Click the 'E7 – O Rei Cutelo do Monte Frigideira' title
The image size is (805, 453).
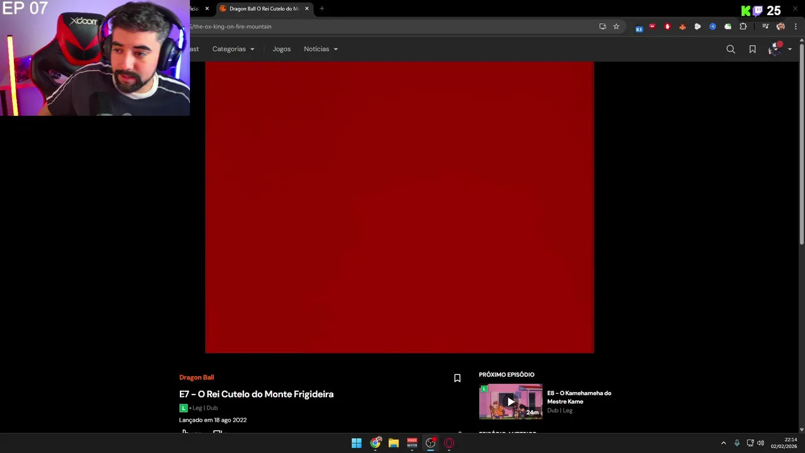[x=257, y=394]
